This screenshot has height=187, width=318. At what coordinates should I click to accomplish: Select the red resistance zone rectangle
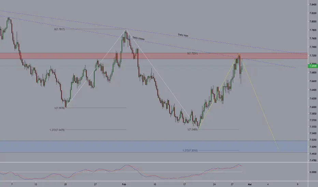(x=154, y=56)
